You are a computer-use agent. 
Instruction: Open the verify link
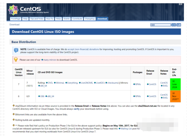click(x=76, y=109)
